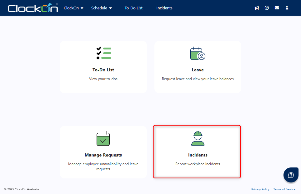Open the floating help chat button
Image resolution: width=301 pixels, height=195 pixels.
[x=291, y=175]
